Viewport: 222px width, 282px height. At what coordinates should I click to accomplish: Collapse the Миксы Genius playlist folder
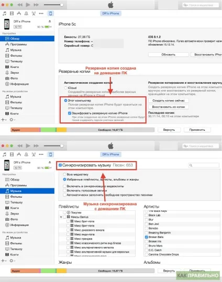[x=61, y=217]
